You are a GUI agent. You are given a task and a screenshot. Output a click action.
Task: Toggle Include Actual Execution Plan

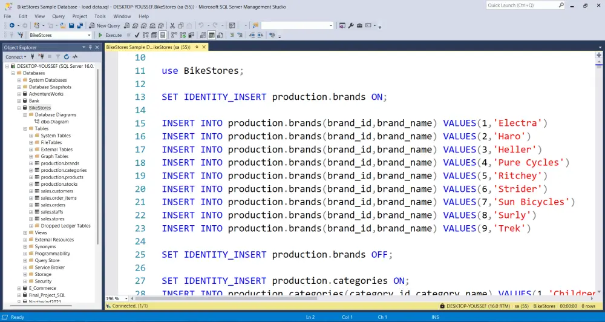point(174,35)
